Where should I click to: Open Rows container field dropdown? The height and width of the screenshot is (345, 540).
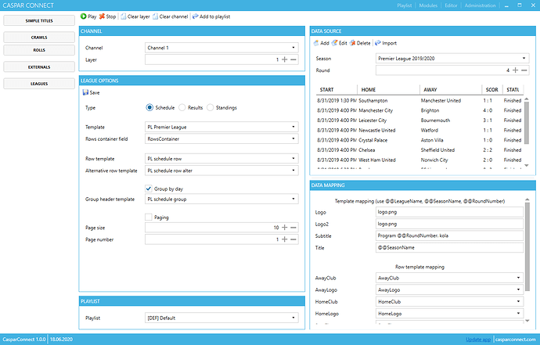point(221,138)
